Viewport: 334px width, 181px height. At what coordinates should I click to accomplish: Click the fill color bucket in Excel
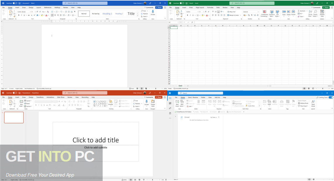(x=202, y=15)
